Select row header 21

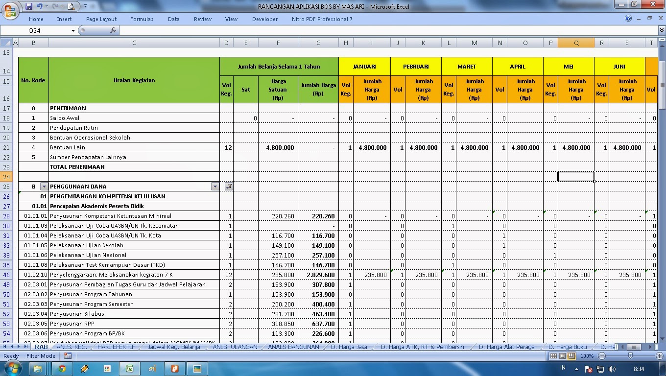pos(6,147)
